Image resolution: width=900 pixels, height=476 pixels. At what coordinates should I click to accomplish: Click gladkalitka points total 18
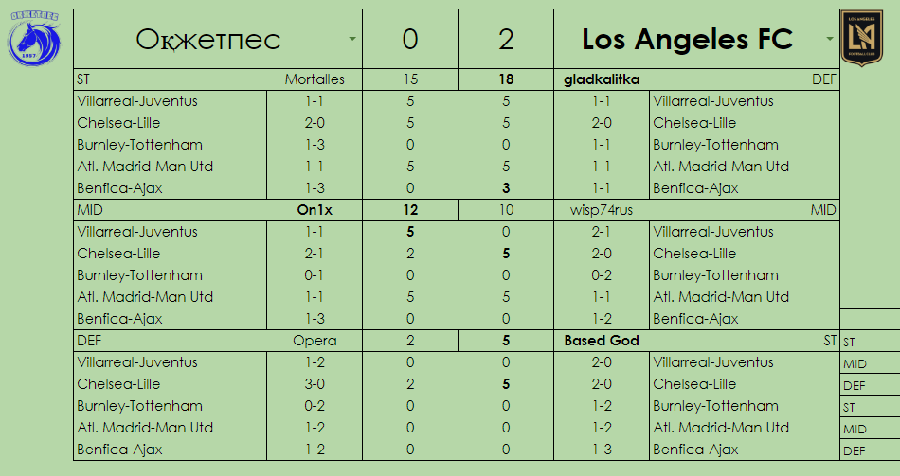(x=506, y=79)
